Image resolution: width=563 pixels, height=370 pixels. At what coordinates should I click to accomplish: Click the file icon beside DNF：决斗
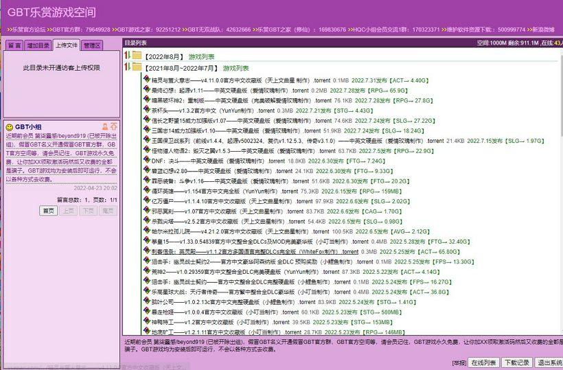pos(146,159)
